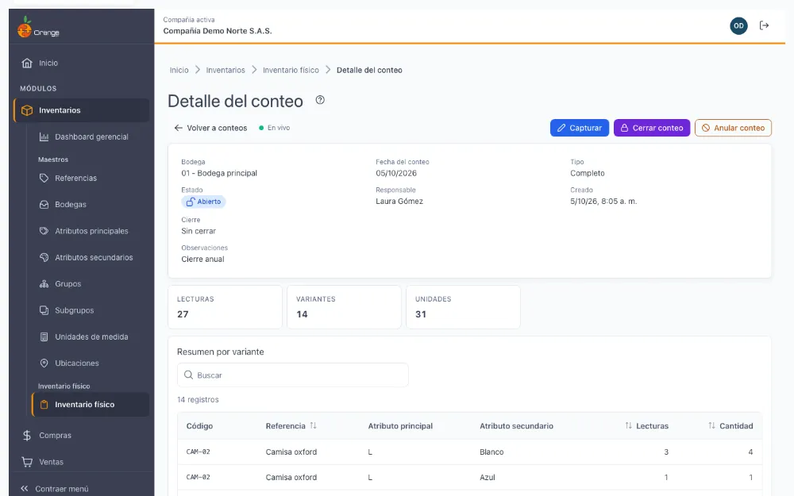Click the LECTURAS 27 stat card
This screenshot has width=794, height=496.
(x=225, y=306)
